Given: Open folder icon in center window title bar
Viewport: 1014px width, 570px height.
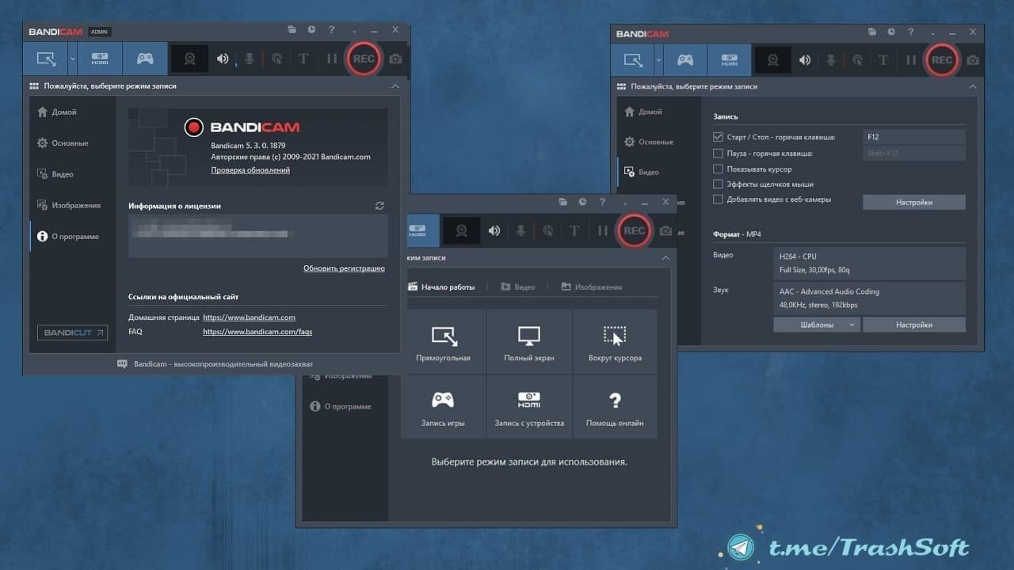Looking at the screenshot, I should click(x=562, y=203).
